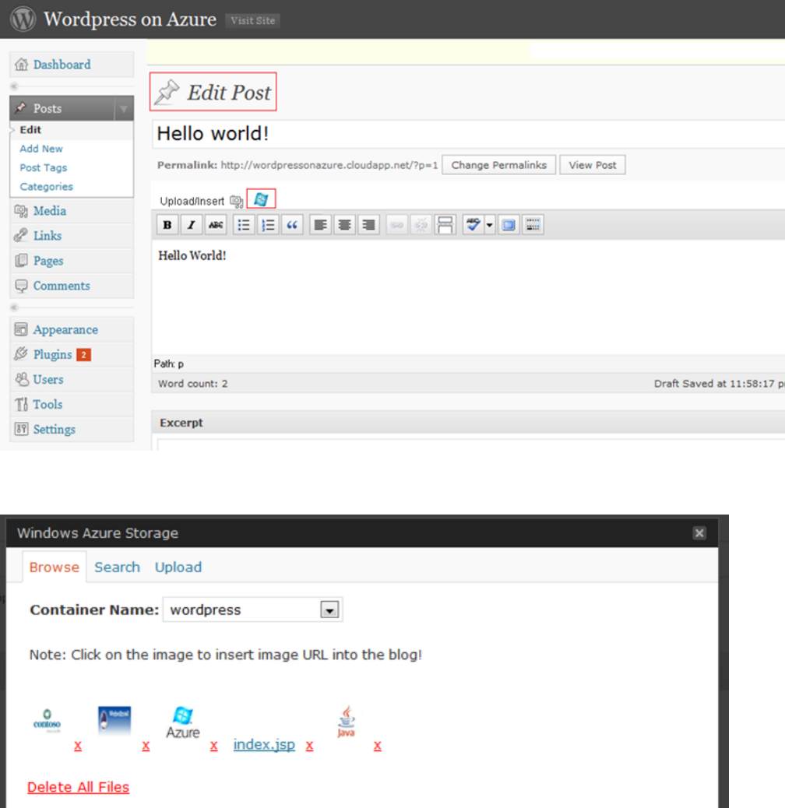
Task: Open the Links sidebar menu
Action: pyautogui.click(x=72, y=236)
